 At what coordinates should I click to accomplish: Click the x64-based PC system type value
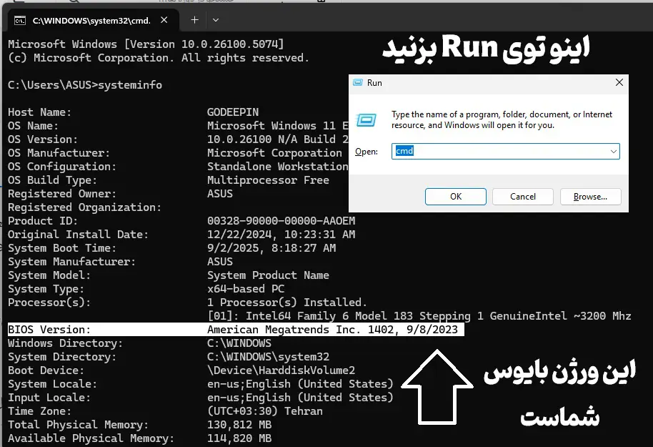point(246,289)
